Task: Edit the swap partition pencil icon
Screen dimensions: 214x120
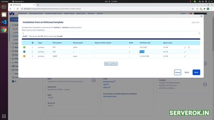Action: coord(185,56)
